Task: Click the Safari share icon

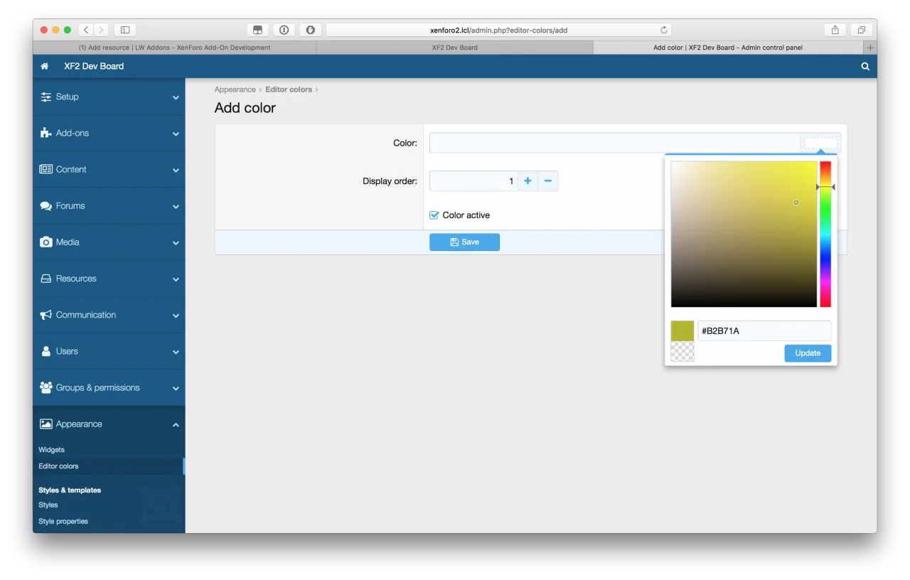Action: (x=835, y=30)
